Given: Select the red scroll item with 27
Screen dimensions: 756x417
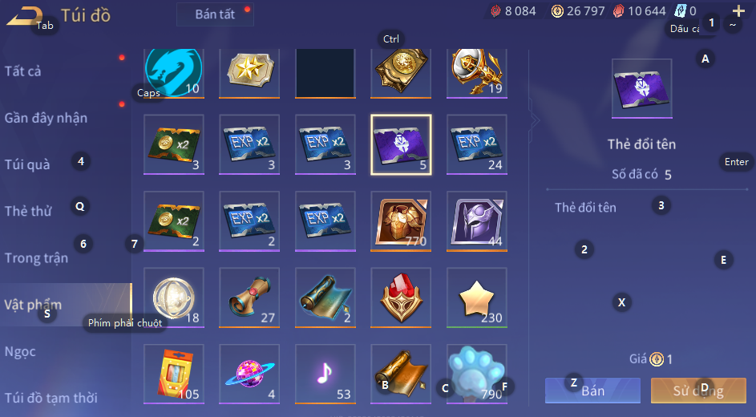Looking at the screenshot, I should (249, 298).
